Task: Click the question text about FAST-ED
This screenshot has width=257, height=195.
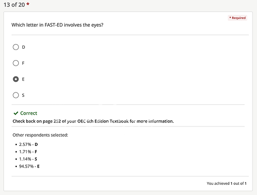Action: pyautogui.click(x=57, y=25)
